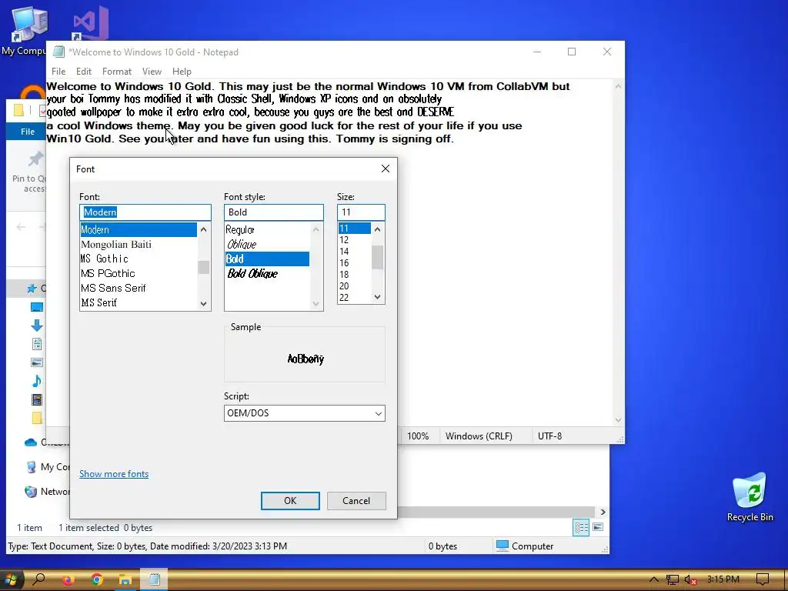The image size is (788, 591).
Task: Show hidden tray icons chevron
Action: pyautogui.click(x=653, y=580)
